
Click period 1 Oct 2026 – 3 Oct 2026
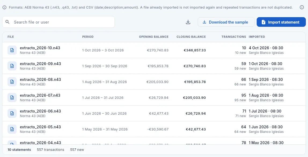[103, 50]
